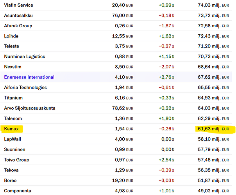236x195 pixels.
Task: Select Talenom market cap 62,29 milj. EUR
Action: [213, 119]
